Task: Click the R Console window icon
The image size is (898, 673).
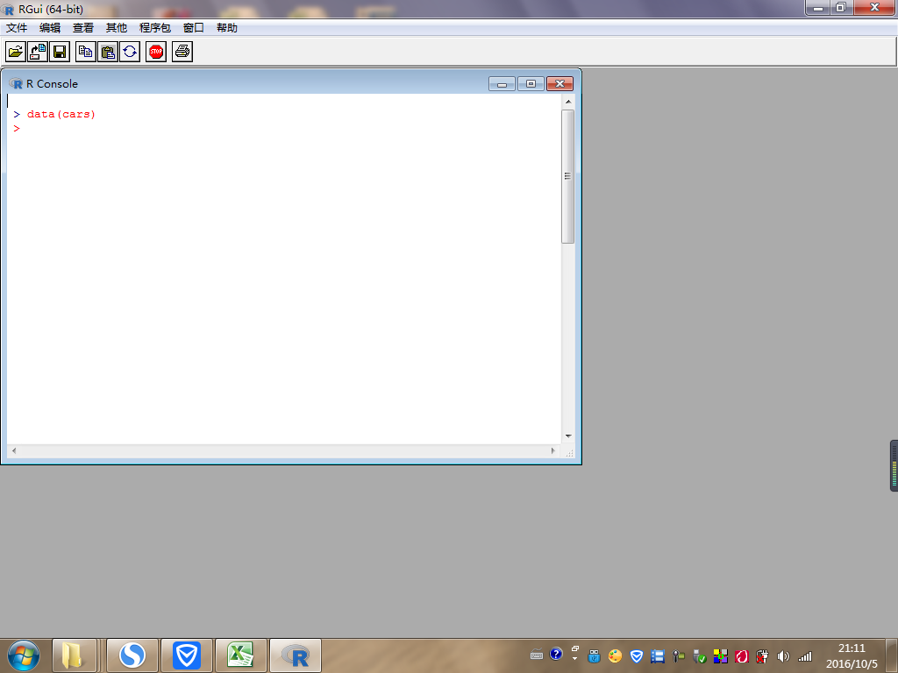Action: click(x=16, y=83)
